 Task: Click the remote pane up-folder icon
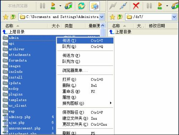(x=120, y=17)
